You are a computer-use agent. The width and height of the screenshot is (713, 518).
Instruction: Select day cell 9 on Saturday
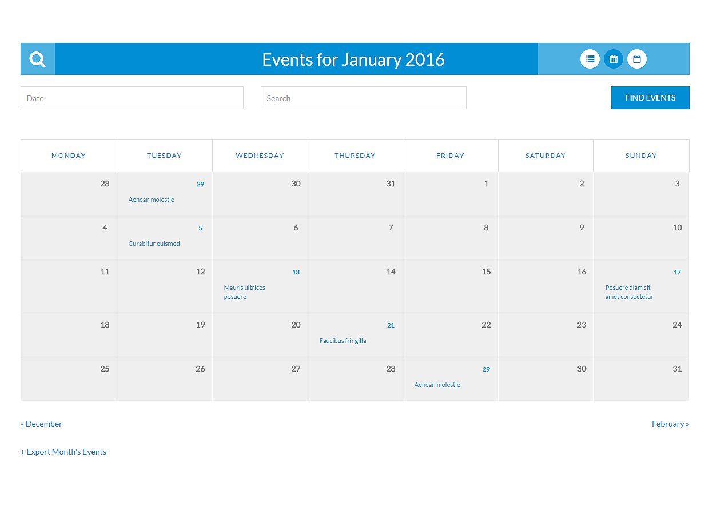pyautogui.click(x=545, y=238)
